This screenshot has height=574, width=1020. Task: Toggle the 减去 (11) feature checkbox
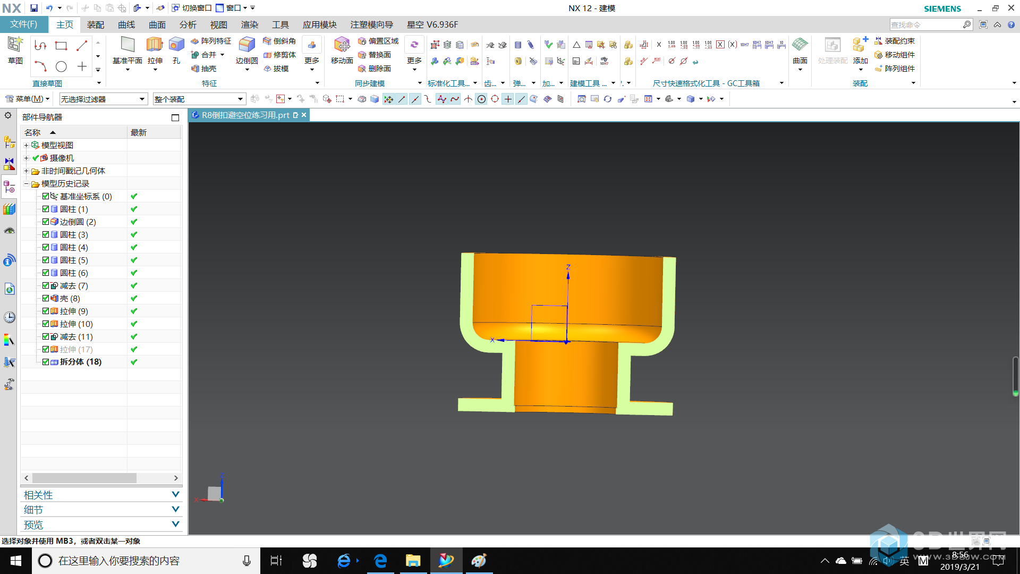[46, 336]
